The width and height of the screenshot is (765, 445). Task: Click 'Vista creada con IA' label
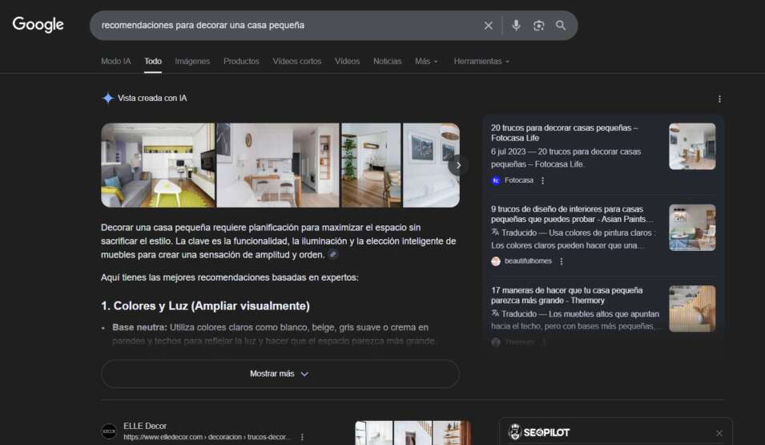pyautogui.click(x=152, y=98)
